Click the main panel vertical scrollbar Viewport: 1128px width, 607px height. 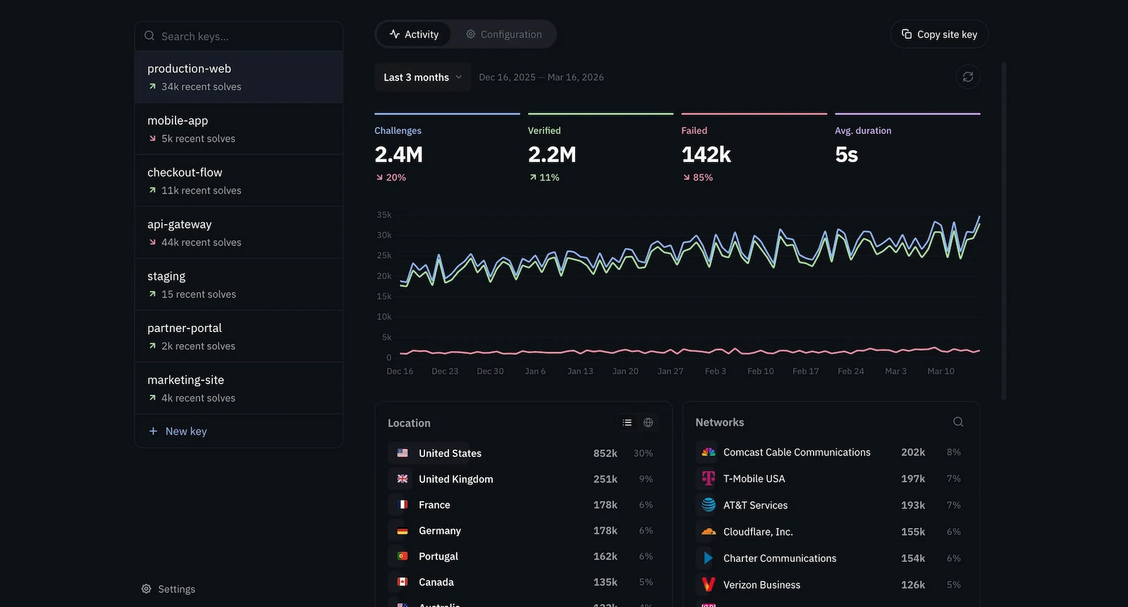[1004, 231]
